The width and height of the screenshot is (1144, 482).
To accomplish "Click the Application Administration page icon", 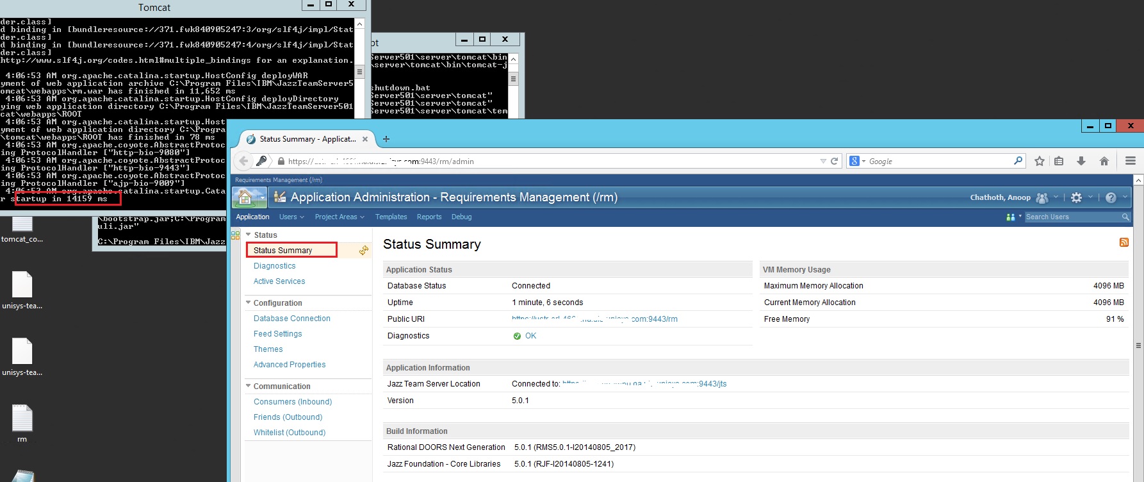I will 280,197.
